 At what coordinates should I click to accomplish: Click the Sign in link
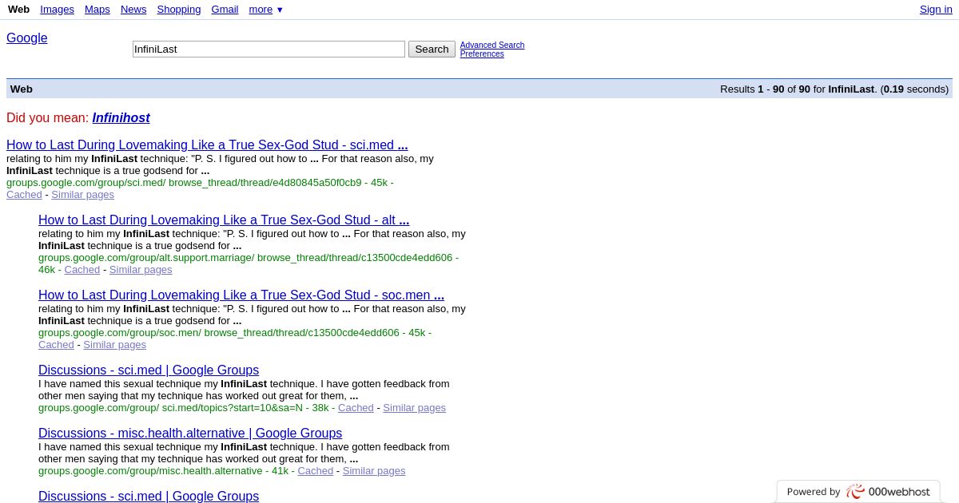(936, 10)
